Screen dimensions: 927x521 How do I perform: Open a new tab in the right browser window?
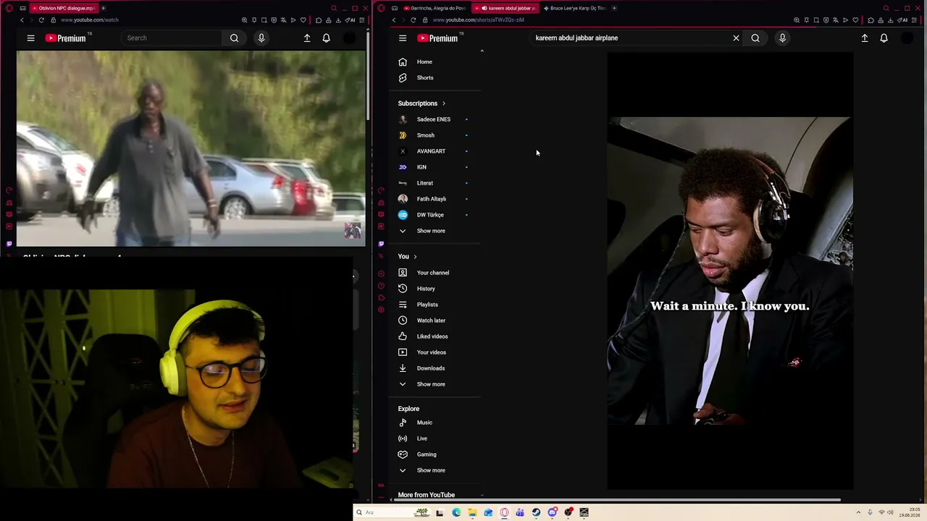[x=614, y=8]
